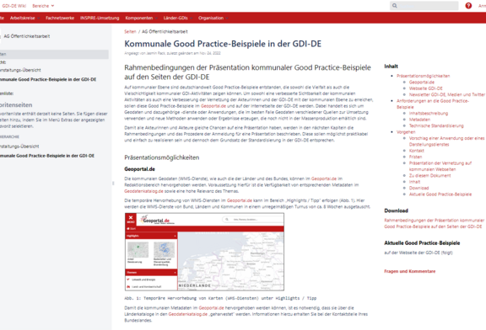Click the Inhalt contents list entry
Screen dimensions: 486x330
click(x=414, y=182)
